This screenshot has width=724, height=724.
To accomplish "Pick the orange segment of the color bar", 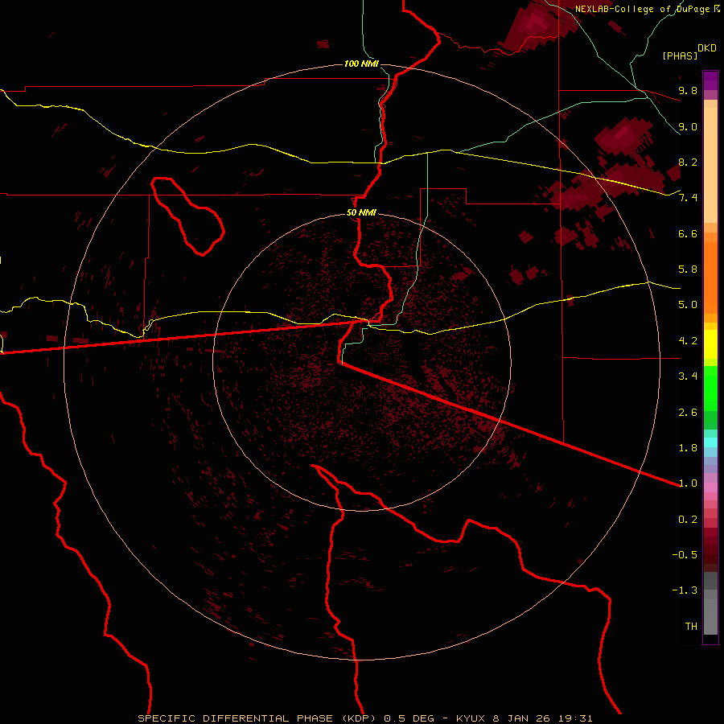I will [710, 277].
